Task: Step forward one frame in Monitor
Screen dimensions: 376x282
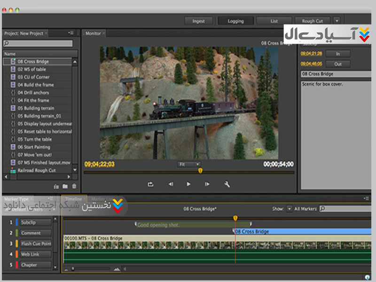Action: (x=207, y=184)
